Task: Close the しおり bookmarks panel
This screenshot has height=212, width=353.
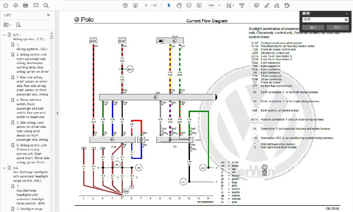Action: [49, 15]
